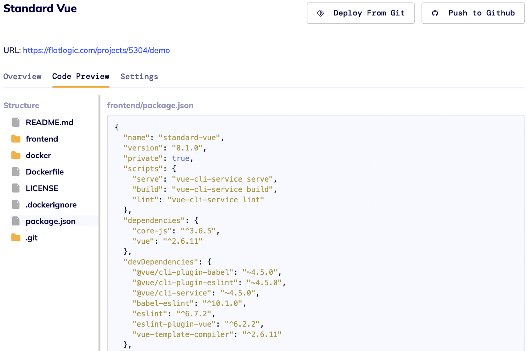The width and height of the screenshot is (527, 351).
Task: Click the frontend/package.json file path heading
Action: point(150,106)
